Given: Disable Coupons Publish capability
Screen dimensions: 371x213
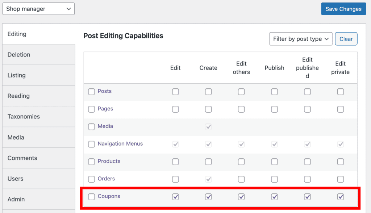Looking at the screenshot, I should 274,197.
